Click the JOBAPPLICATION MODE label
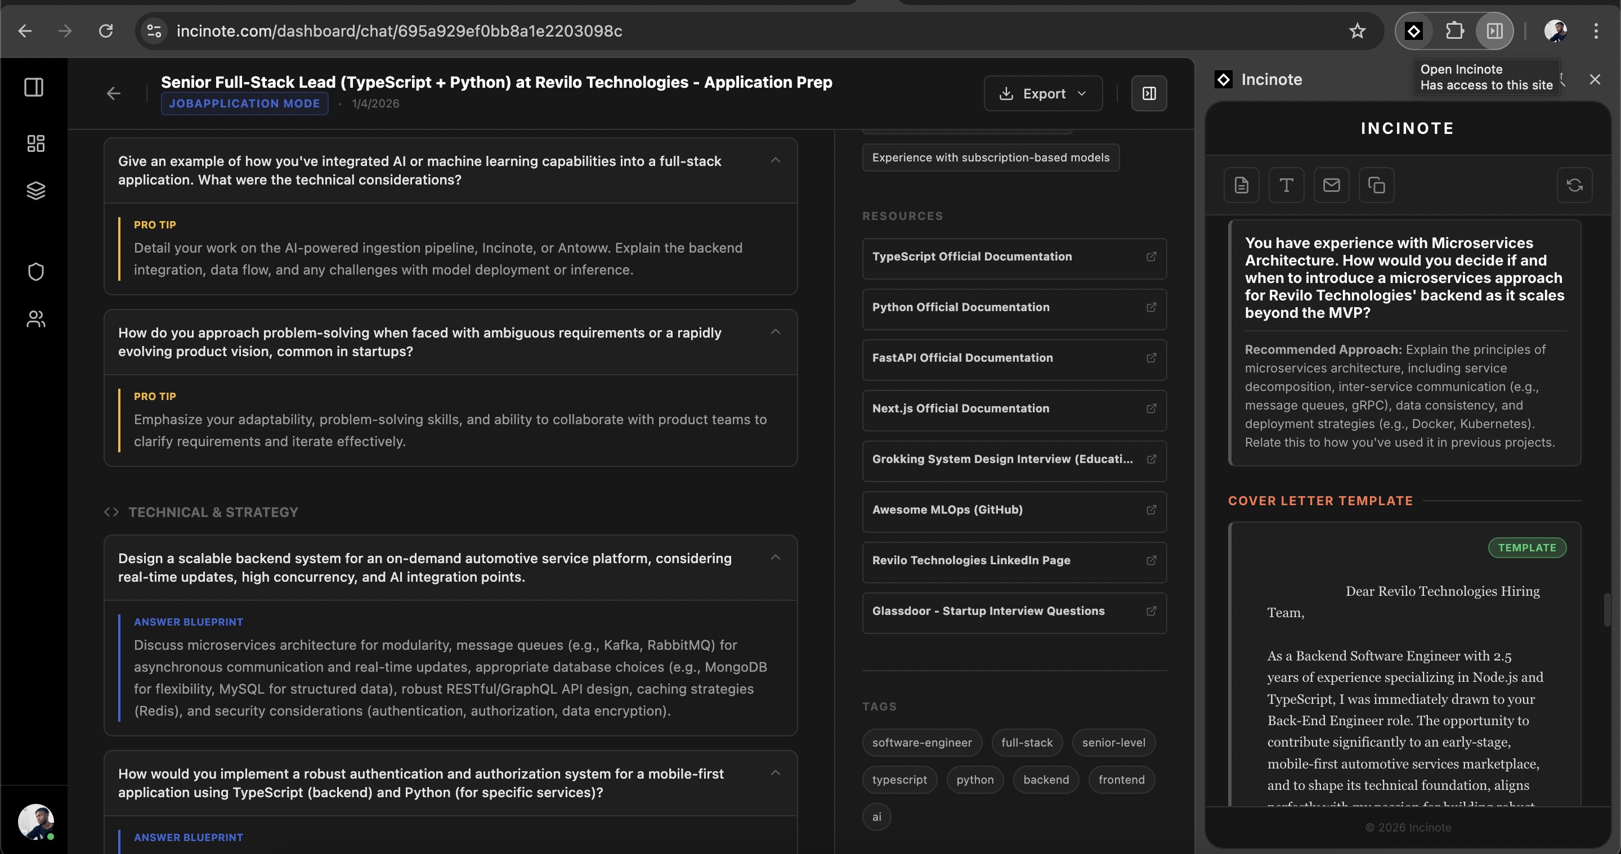 pyautogui.click(x=244, y=103)
